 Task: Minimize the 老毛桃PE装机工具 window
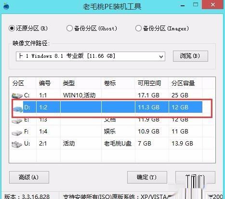point(183,6)
